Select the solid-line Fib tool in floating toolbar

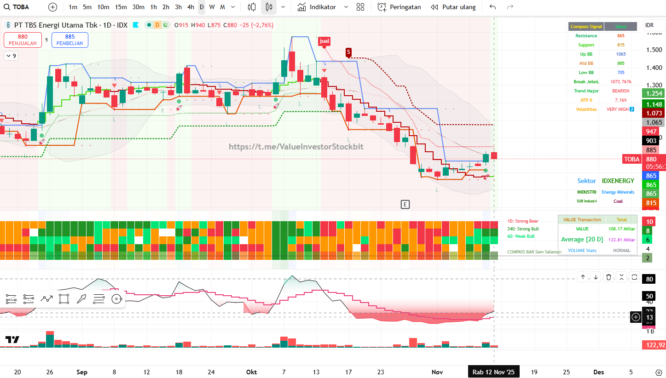(11, 299)
